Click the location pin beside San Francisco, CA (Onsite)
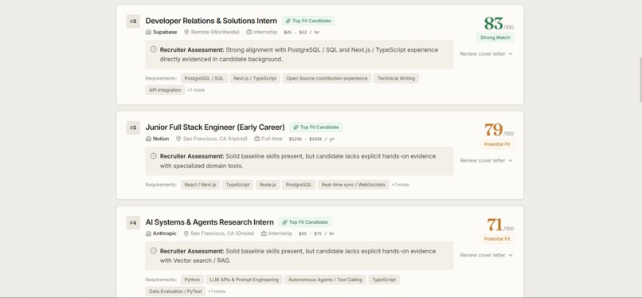642x298 pixels. click(186, 233)
